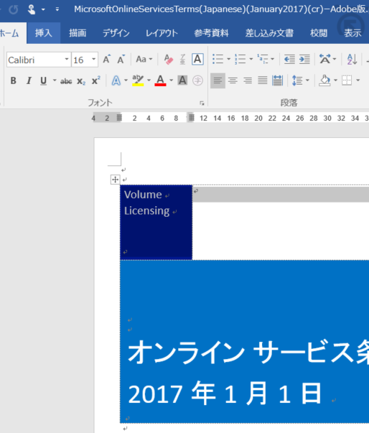Apply text effects and typography
The image size is (369, 433).
pos(116,81)
